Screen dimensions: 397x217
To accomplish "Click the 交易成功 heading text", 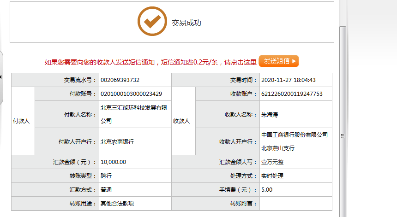I will 186,23.
